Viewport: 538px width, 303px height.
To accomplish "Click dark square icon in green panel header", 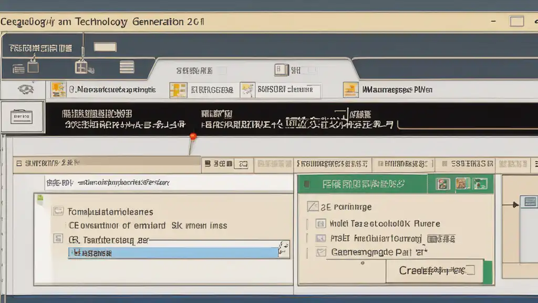I will coord(307,185).
